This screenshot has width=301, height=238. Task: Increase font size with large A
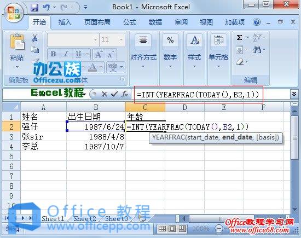(x=99, y=55)
